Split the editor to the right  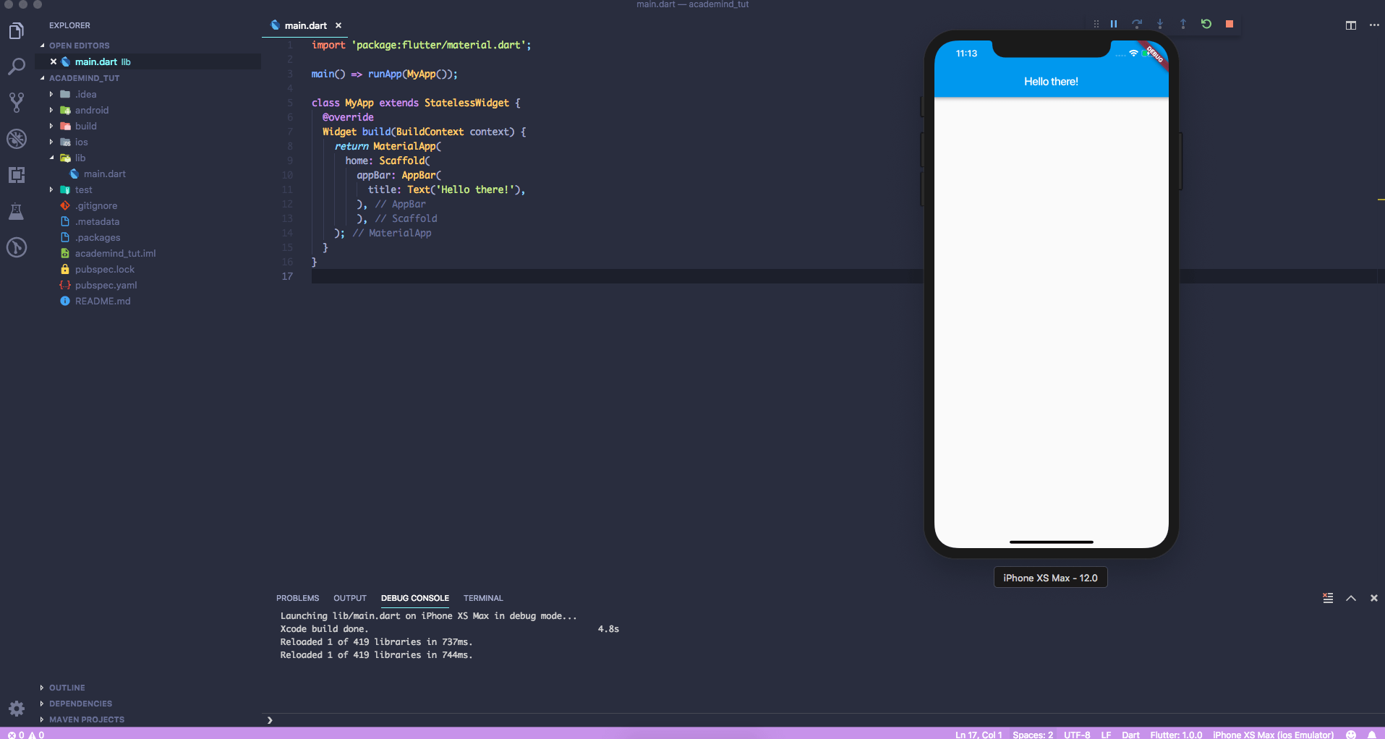(x=1350, y=25)
